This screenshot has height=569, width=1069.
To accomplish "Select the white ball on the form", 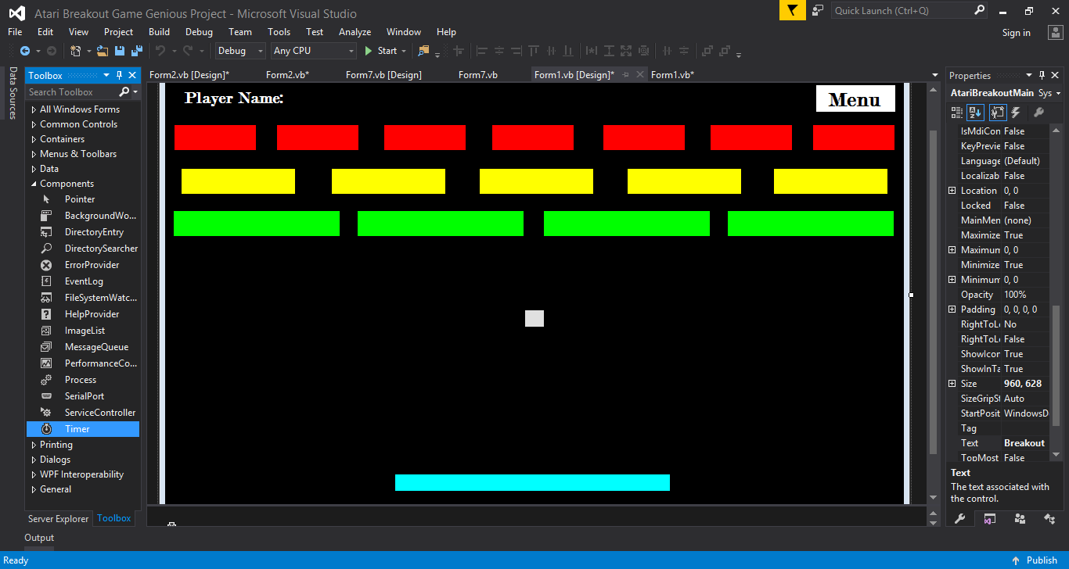I will 534,318.
